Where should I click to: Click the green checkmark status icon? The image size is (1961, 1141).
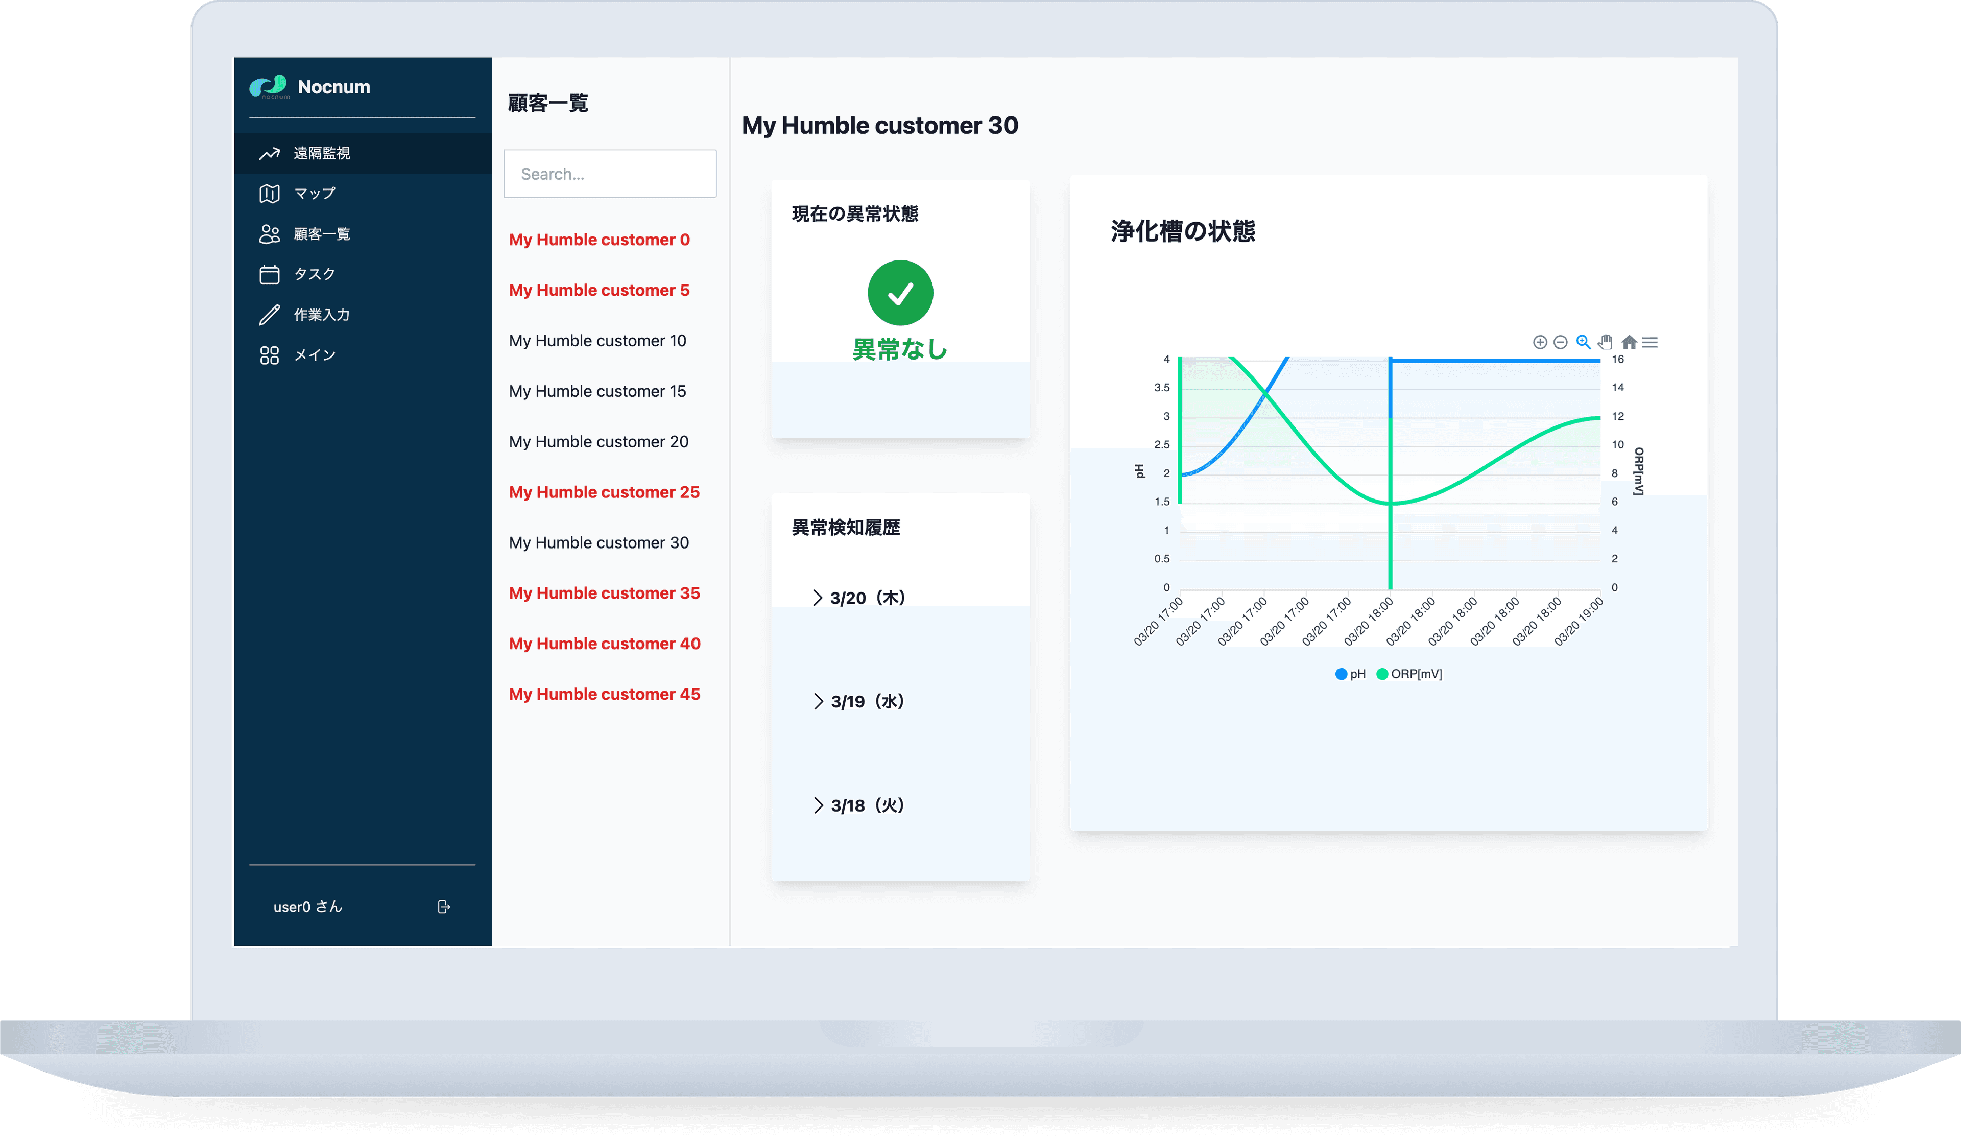click(900, 293)
